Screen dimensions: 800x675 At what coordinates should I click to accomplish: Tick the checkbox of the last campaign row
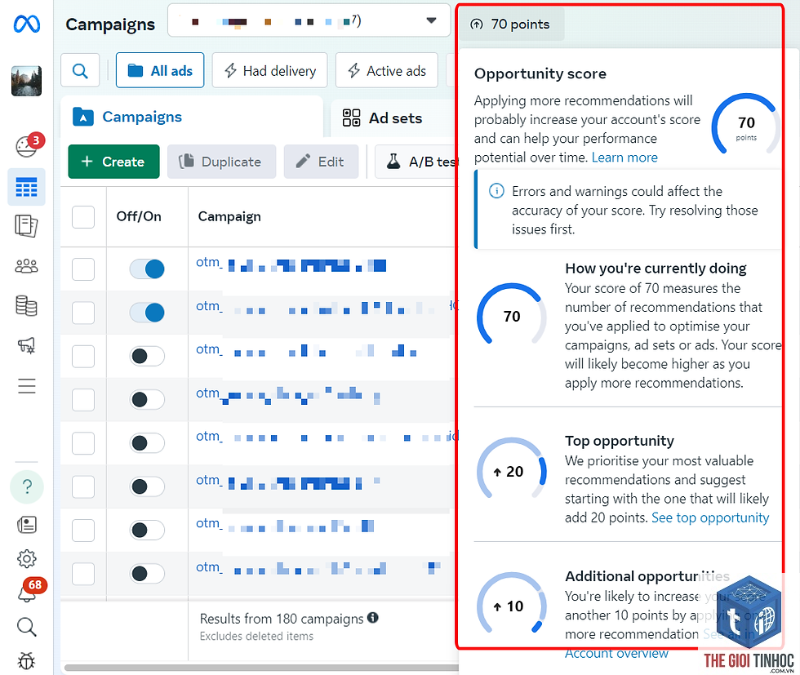click(83, 574)
